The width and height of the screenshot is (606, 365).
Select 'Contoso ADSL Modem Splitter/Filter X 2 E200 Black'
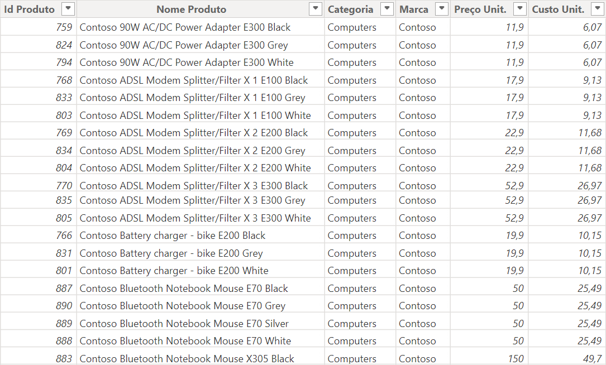[x=194, y=133]
